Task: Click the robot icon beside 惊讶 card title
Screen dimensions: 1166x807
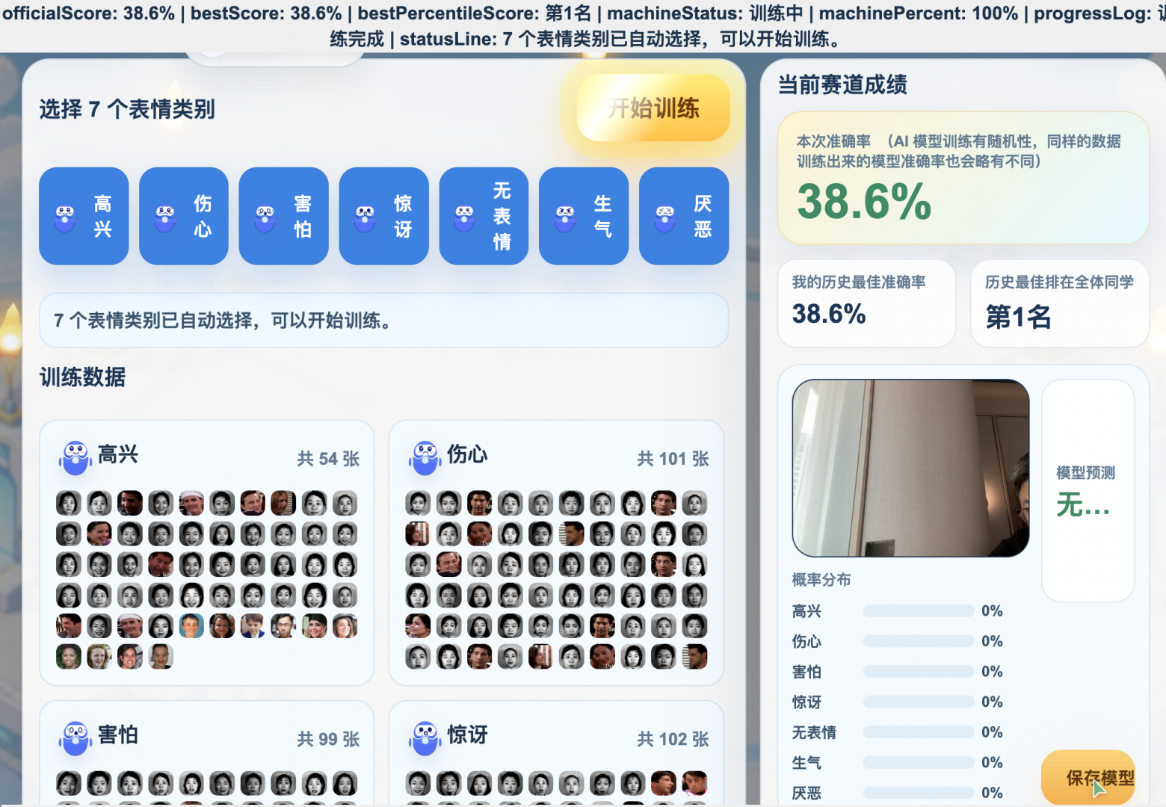Action: pyautogui.click(x=425, y=738)
